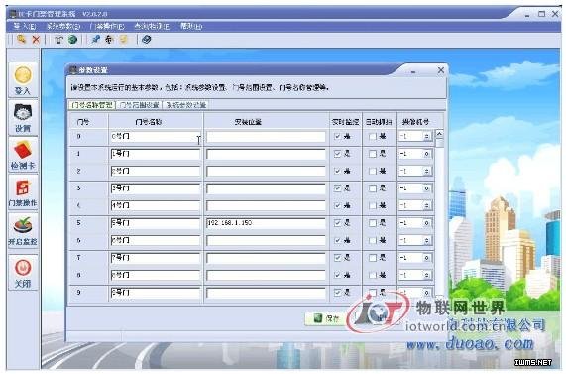
Task: Click the red X toolbar icon
Action: click(36, 39)
